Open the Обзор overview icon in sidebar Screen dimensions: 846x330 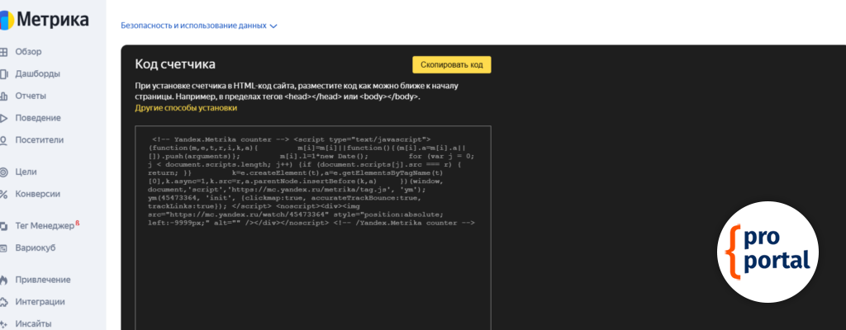[x=4, y=51]
